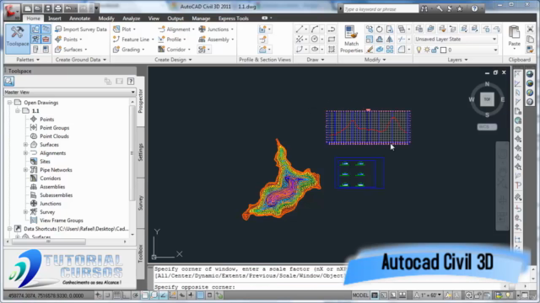Open the Express Tools ribbon tab
Image resolution: width=540 pixels, height=303 pixels.
pyautogui.click(x=234, y=19)
